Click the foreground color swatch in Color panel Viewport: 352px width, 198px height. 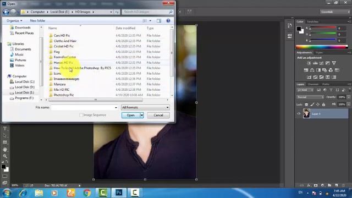299,29
